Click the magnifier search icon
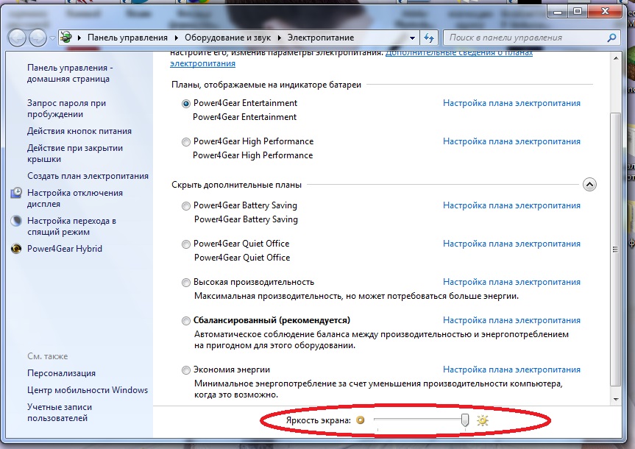 coord(611,38)
